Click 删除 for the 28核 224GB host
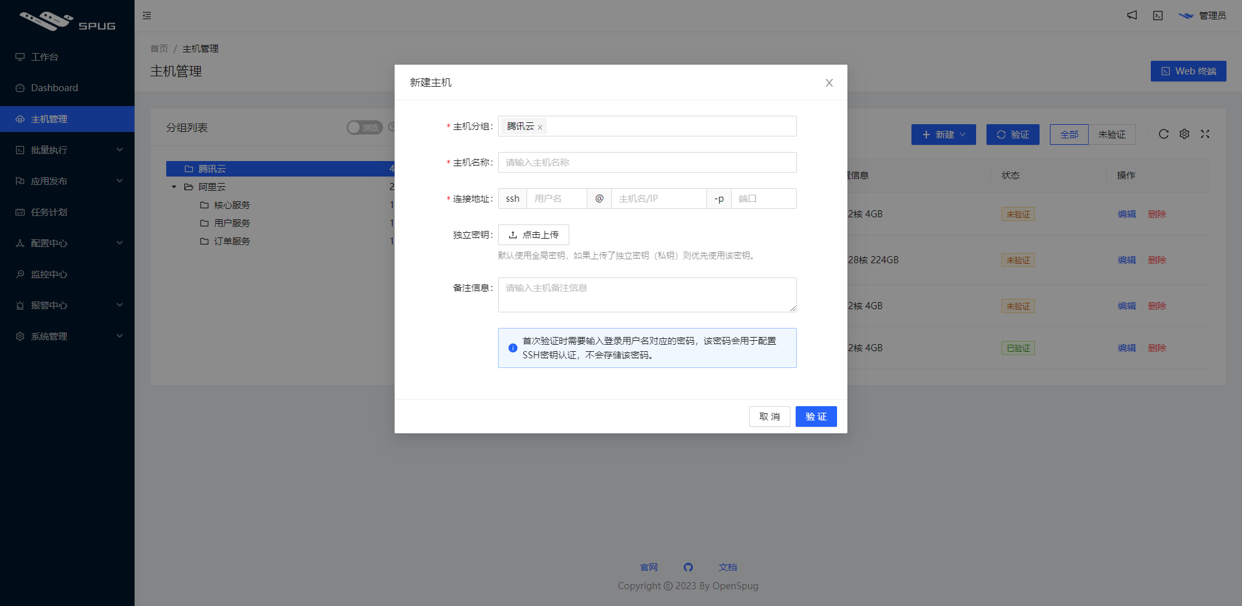 pyautogui.click(x=1157, y=260)
